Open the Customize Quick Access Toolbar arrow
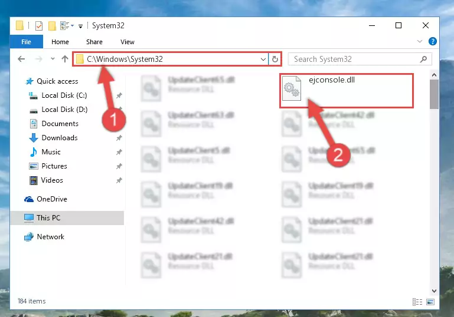The width and height of the screenshot is (454, 317). 80,27
